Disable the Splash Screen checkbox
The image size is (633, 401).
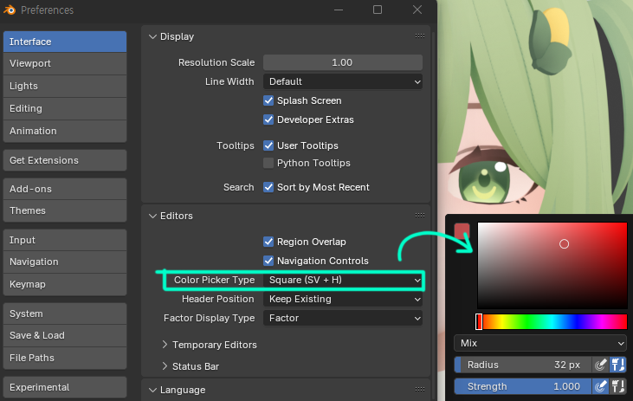pyautogui.click(x=268, y=100)
